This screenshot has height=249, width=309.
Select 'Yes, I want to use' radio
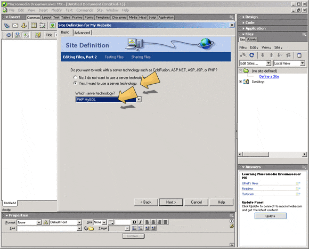pyautogui.click(x=75, y=83)
